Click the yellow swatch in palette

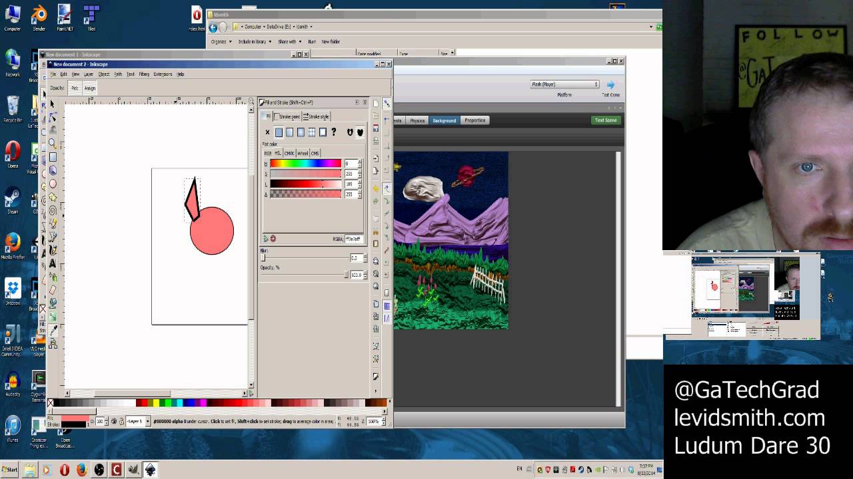[156, 402]
